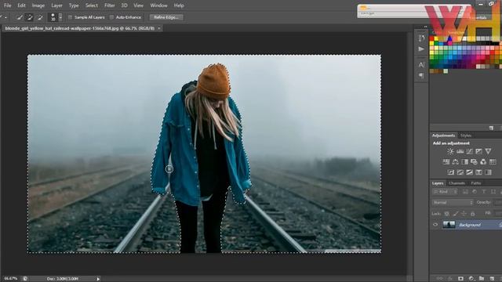Open the Actions panel play icon
This screenshot has width=502, height=282.
(x=421, y=49)
